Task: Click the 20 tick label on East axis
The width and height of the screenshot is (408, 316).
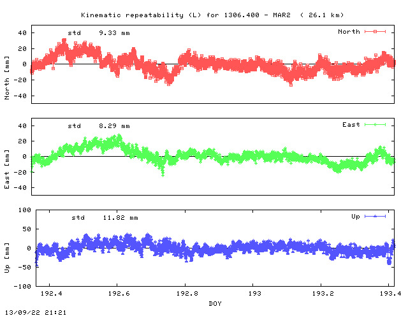Action: click(x=22, y=141)
